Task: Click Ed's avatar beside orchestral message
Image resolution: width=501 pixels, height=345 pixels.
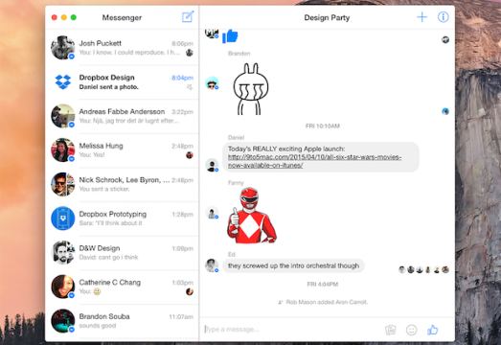Action: [212, 265]
